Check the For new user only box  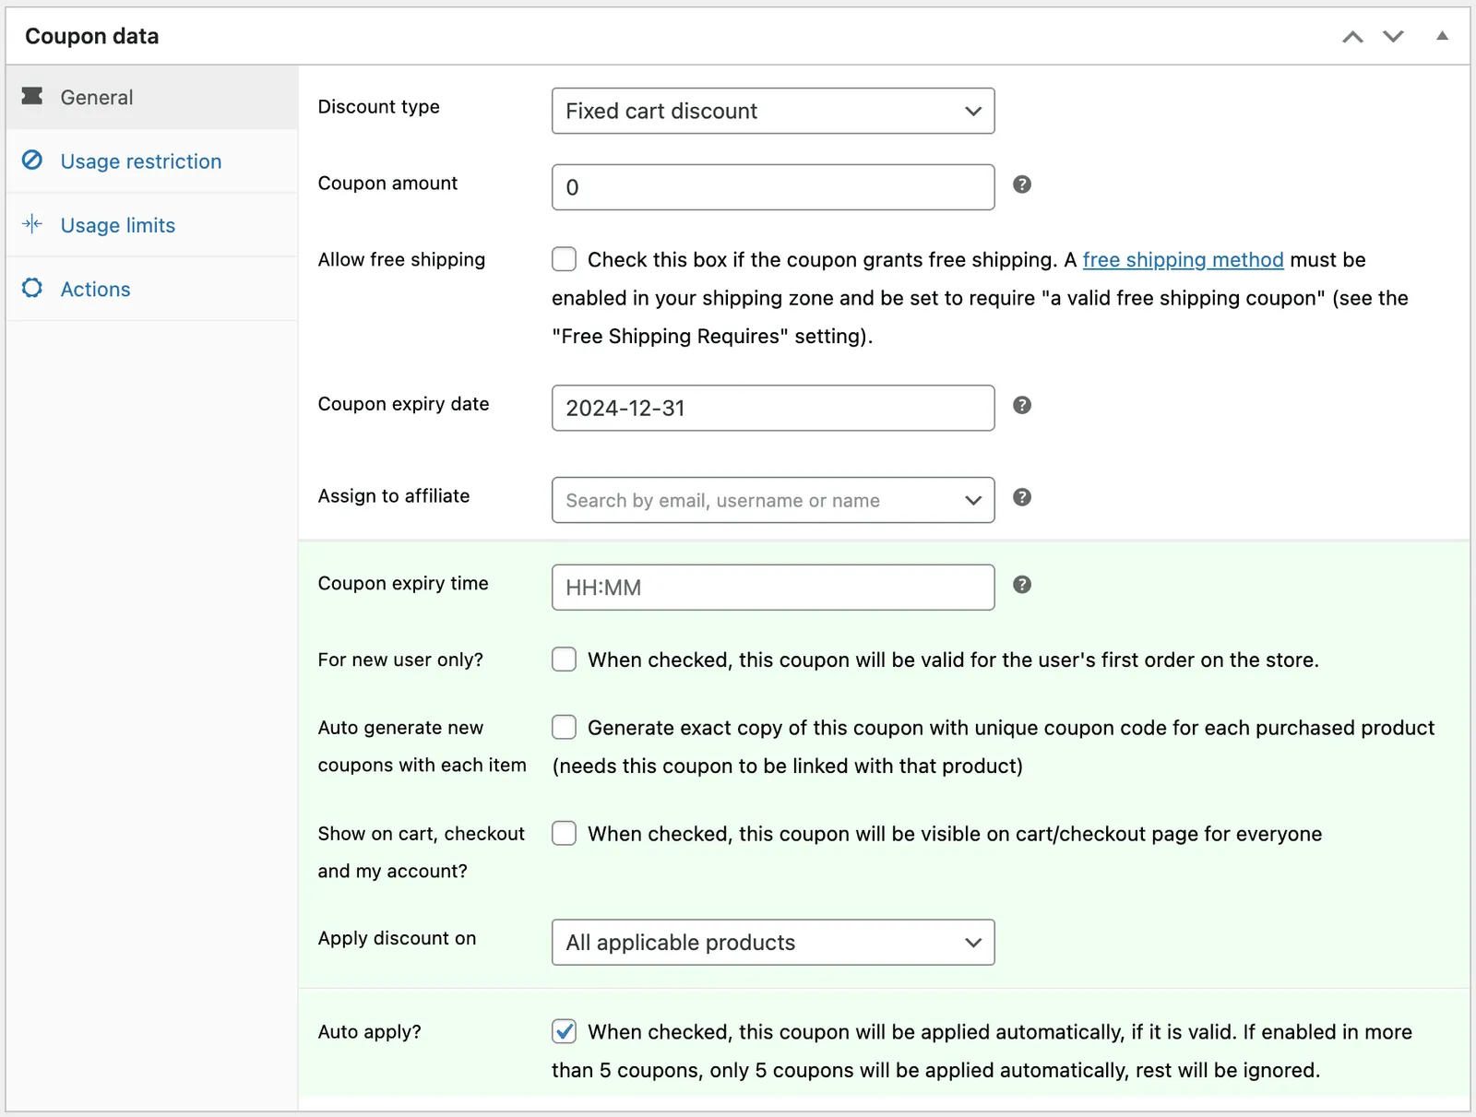(564, 660)
